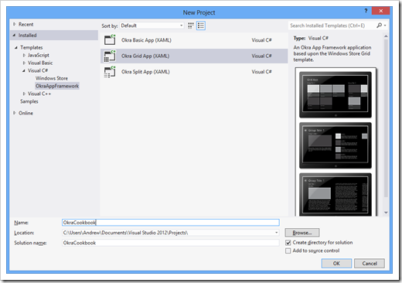Click the Solution name field
This screenshot has height=283, width=402.
[x=171, y=243]
